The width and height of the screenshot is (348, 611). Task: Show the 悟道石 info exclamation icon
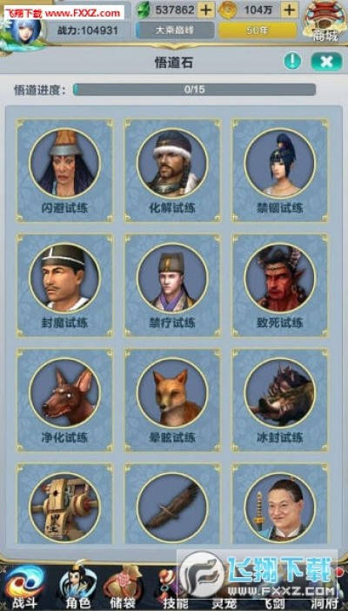(x=292, y=61)
